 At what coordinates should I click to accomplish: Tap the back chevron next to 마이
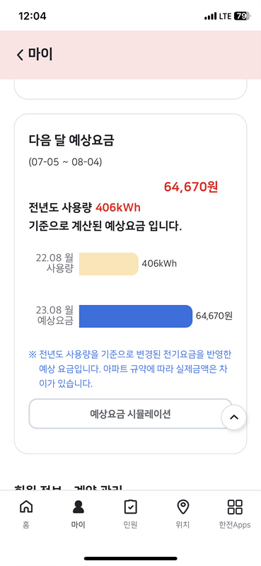click(x=20, y=55)
